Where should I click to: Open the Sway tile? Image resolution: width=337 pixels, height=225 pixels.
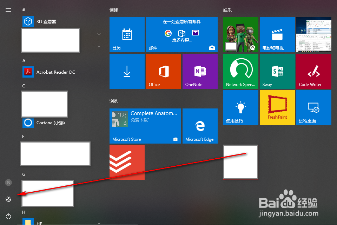[x=277, y=71]
